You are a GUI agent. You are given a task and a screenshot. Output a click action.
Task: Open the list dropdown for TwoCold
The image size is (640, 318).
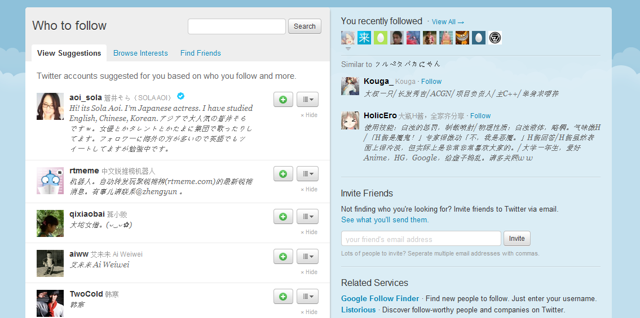click(308, 297)
